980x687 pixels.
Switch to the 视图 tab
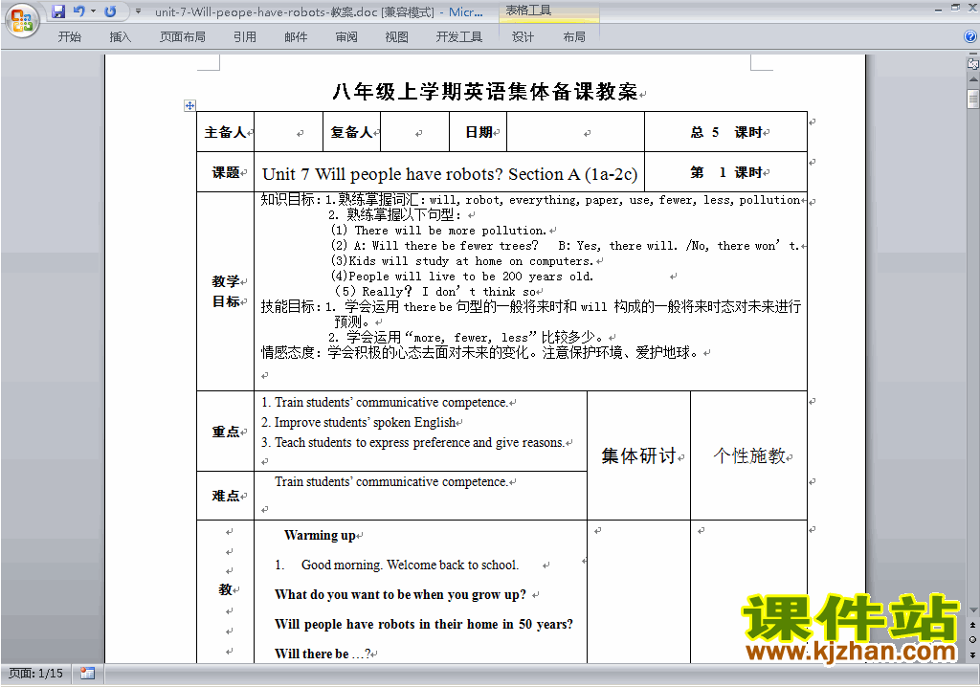pos(396,37)
